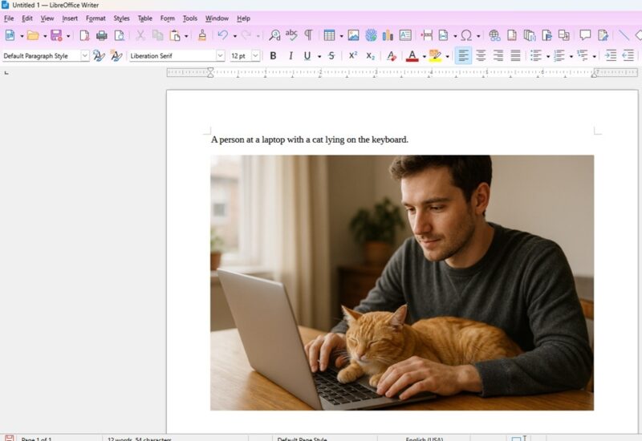The width and height of the screenshot is (642, 441).
Task: Insert a table with the table icon
Action: click(x=329, y=35)
